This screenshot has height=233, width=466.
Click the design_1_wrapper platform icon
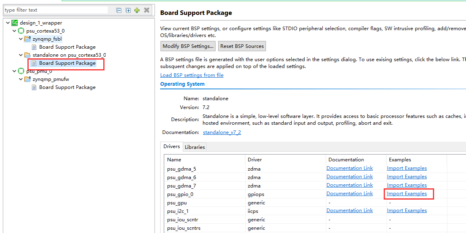15,23
